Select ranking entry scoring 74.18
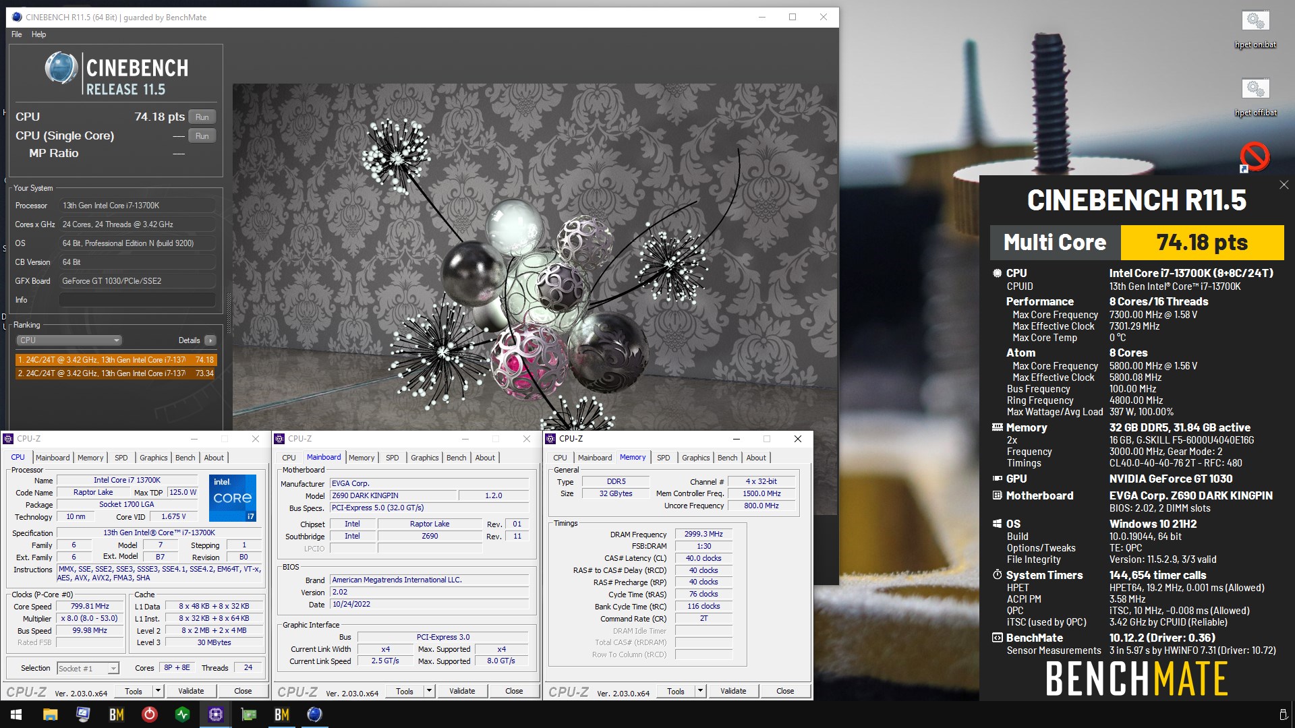This screenshot has width=1295, height=728. click(x=116, y=360)
